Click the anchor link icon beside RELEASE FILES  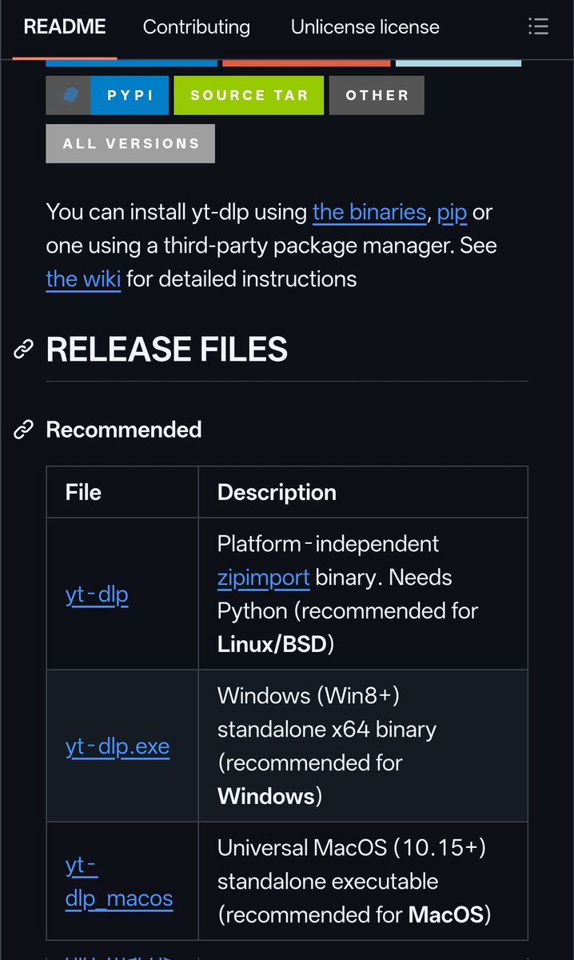[x=24, y=349]
